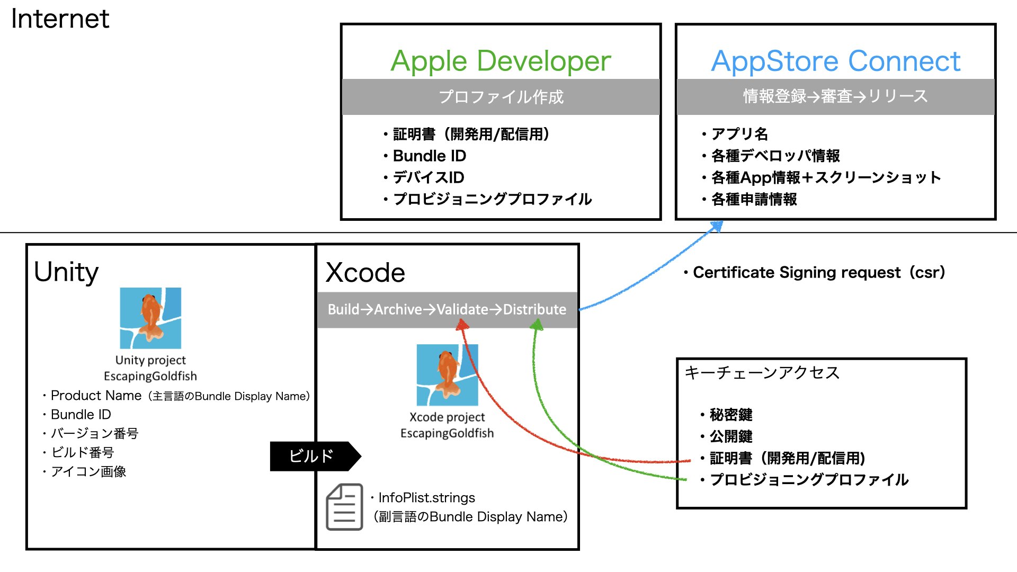The image size is (1017, 572).
Task: Select the 各種申請情報 item
Action: point(749,199)
